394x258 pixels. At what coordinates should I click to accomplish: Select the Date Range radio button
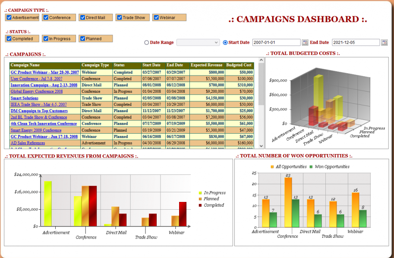point(147,43)
